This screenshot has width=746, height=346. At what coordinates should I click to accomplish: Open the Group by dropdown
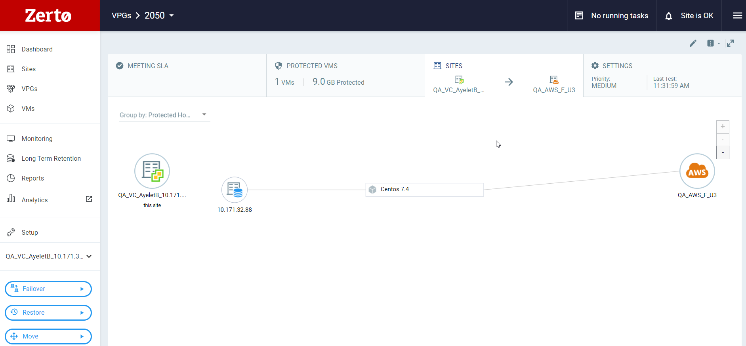[164, 115]
